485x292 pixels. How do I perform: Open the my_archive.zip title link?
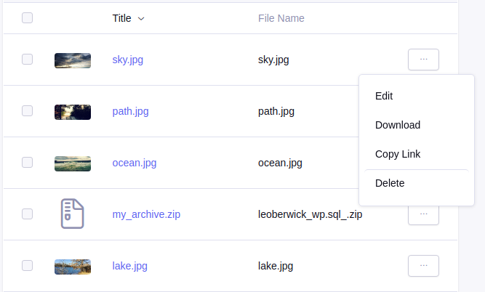(146, 214)
